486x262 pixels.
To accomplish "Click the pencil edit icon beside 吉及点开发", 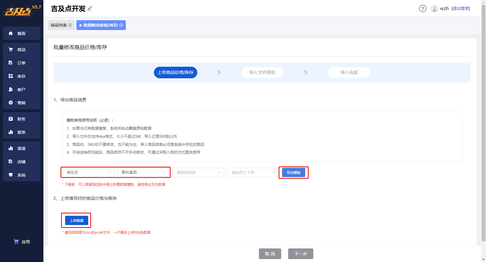I will (90, 9).
